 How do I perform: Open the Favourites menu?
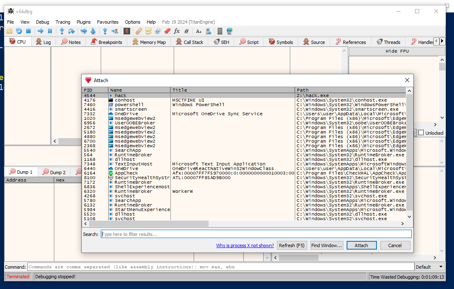[108, 22]
